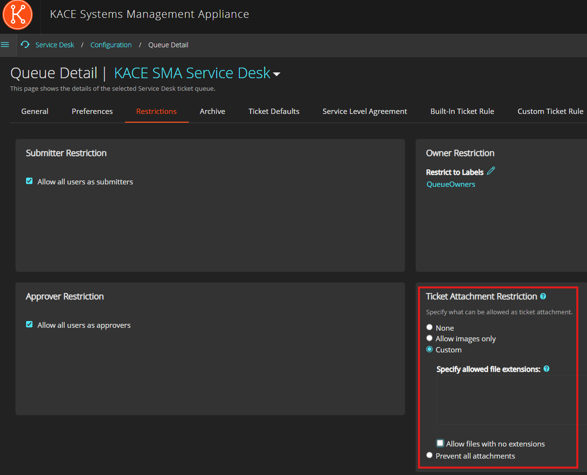This screenshot has width=587, height=475.
Task: Click 'Specify what can be allowed' description
Action: tap(499, 312)
